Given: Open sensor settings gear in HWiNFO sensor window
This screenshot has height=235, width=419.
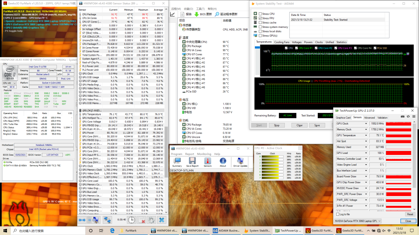Looking at the screenshot, I should click(x=152, y=220).
